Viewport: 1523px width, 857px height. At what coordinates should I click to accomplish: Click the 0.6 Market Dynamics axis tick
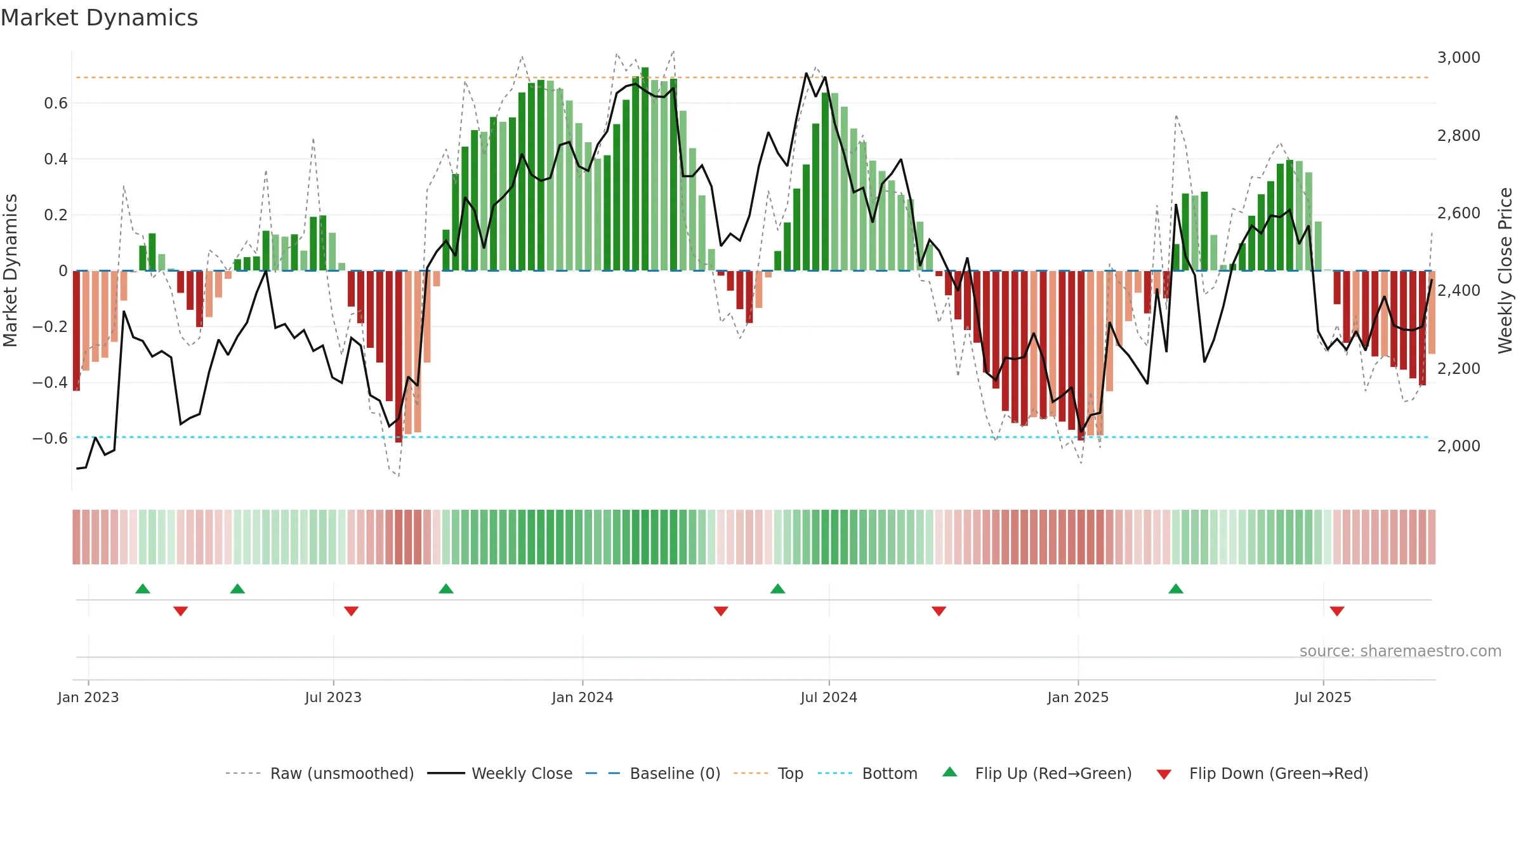tap(56, 103)
